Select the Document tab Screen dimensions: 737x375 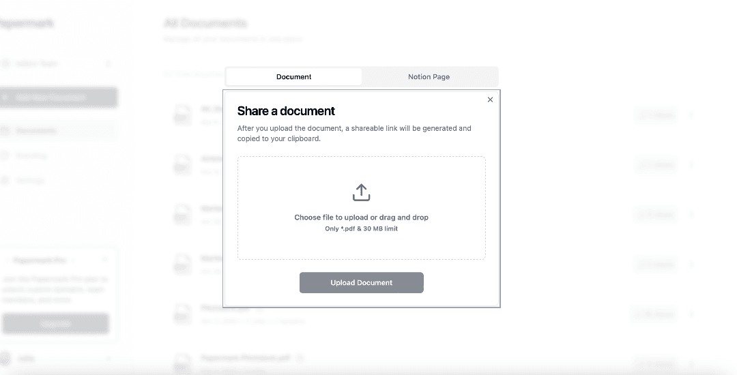coord(294,77)
